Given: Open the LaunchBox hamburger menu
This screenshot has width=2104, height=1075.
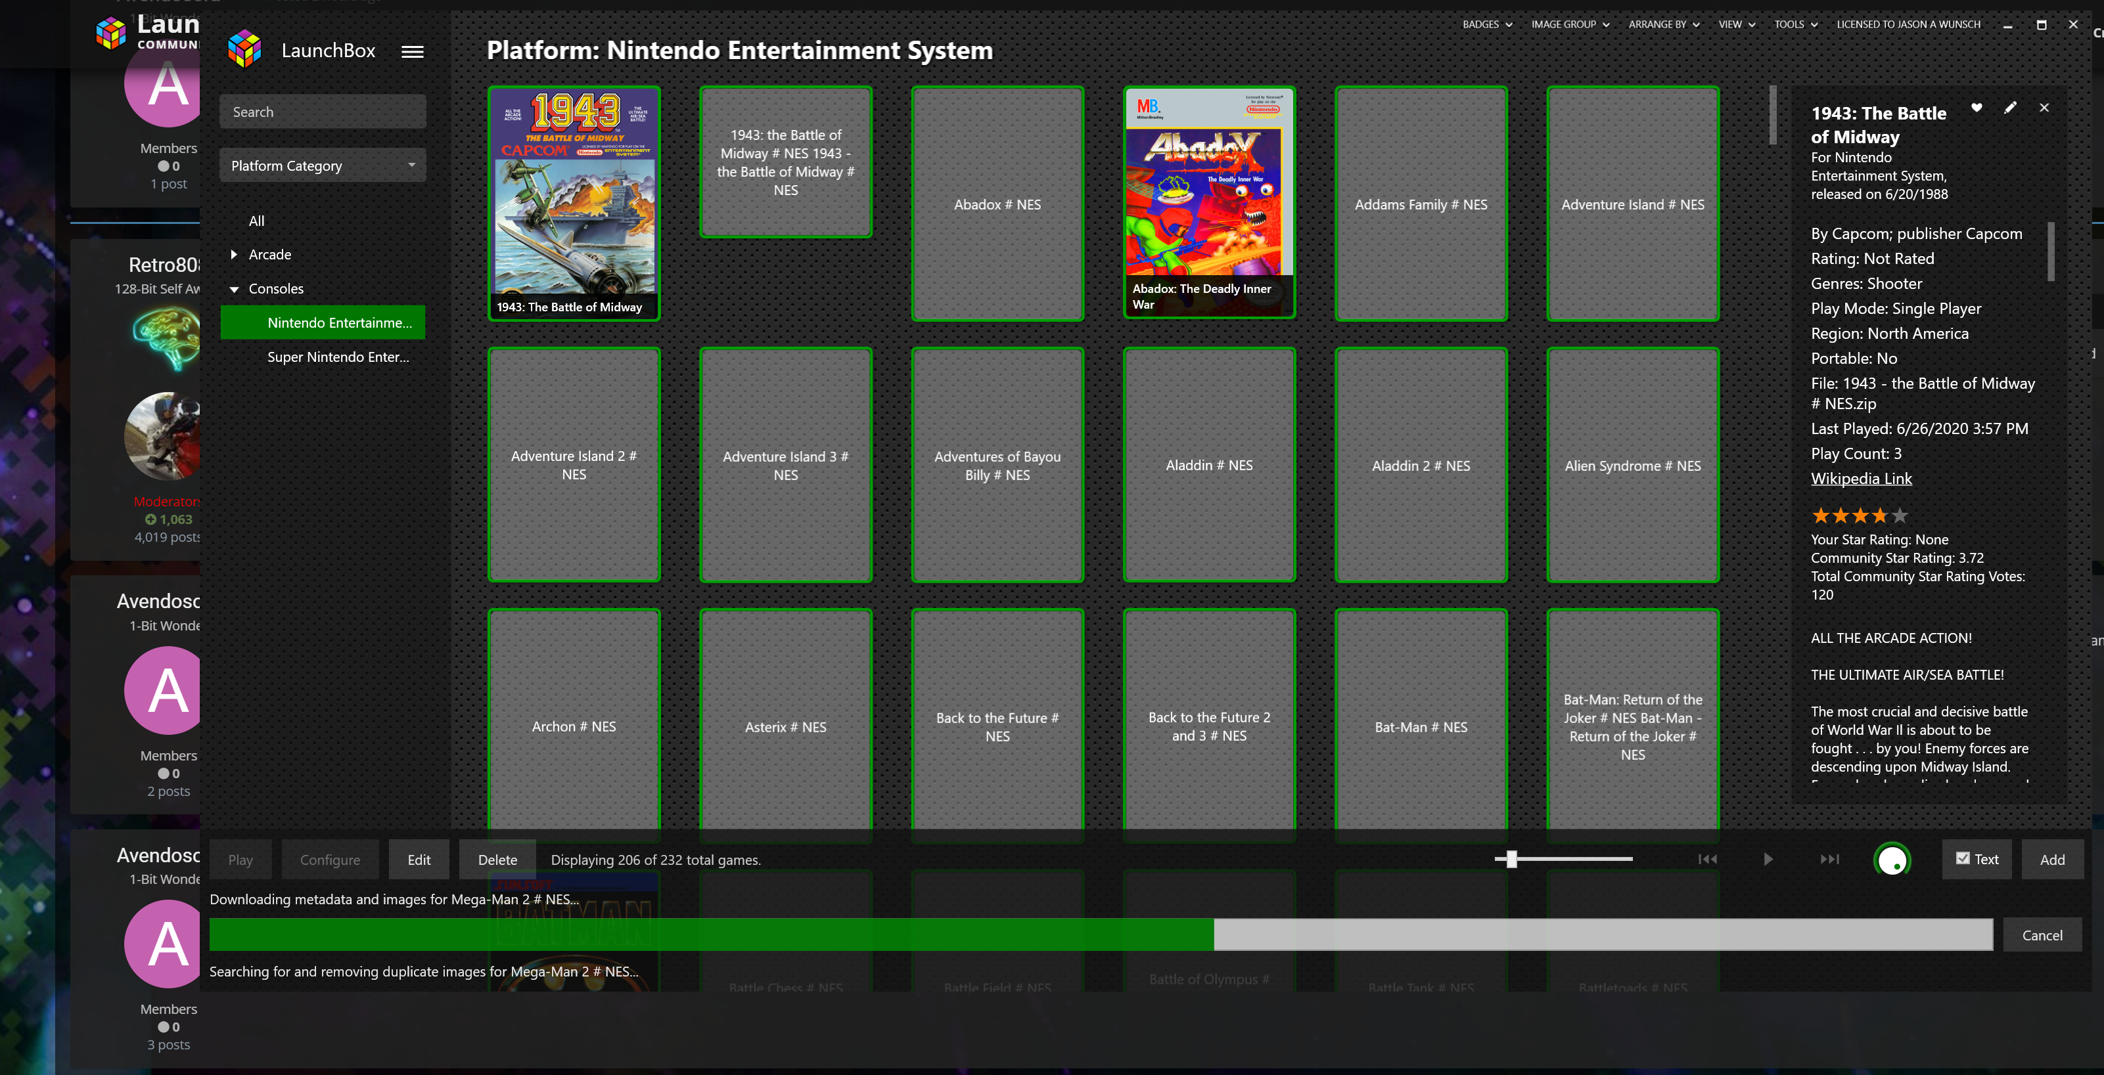Looking at the screenshot, I should click(413, 51).
